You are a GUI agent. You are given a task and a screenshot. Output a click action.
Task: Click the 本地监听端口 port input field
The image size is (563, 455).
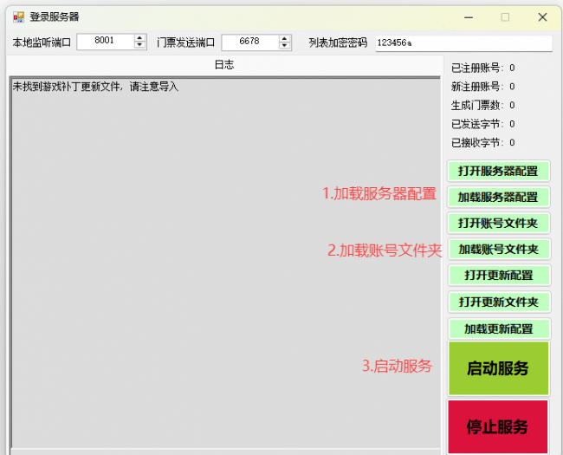105,41
